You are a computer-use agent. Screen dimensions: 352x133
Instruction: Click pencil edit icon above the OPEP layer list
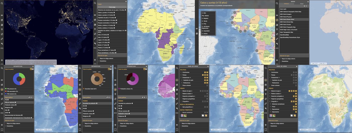pyautogui.click(x=29, y=97)
